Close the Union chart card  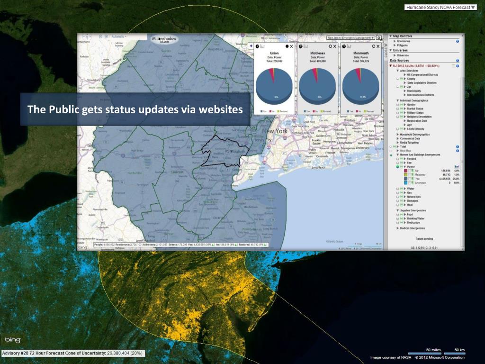coord(291,46)
